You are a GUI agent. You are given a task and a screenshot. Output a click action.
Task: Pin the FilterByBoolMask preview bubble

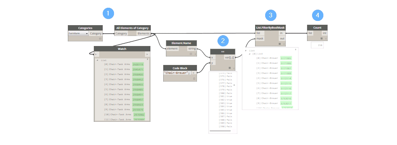(x=296, y=49)
